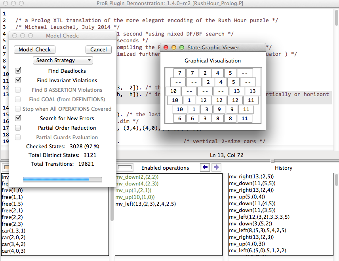Click tile 13 in the graphical visualisation
Screen dimensions: 339x261
pos(237,91)
